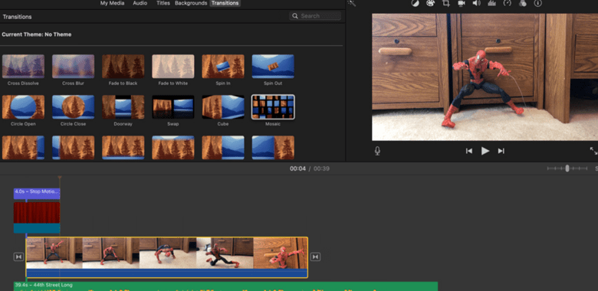The image size is (598, 291).
Task: Pick the Cube transition thumbnail
Action: (x=223, y=107)
